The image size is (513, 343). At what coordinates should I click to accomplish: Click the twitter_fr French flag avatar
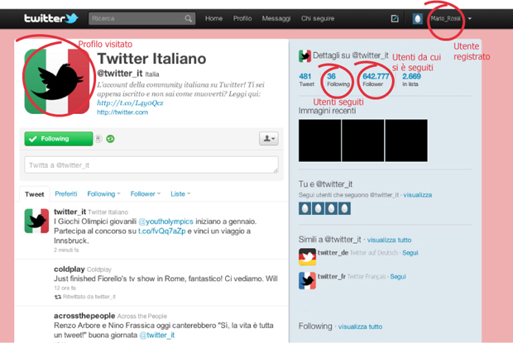(x=307, y=281)
